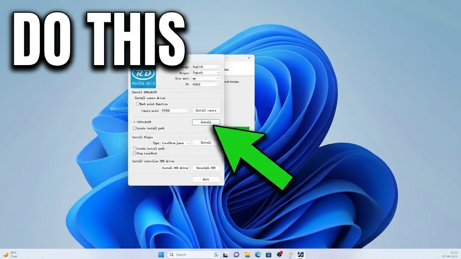Viewport: 461px width, 259px height.
Task: Open the clock showing 22:22 in system tray
Action: tap(451, 254)
